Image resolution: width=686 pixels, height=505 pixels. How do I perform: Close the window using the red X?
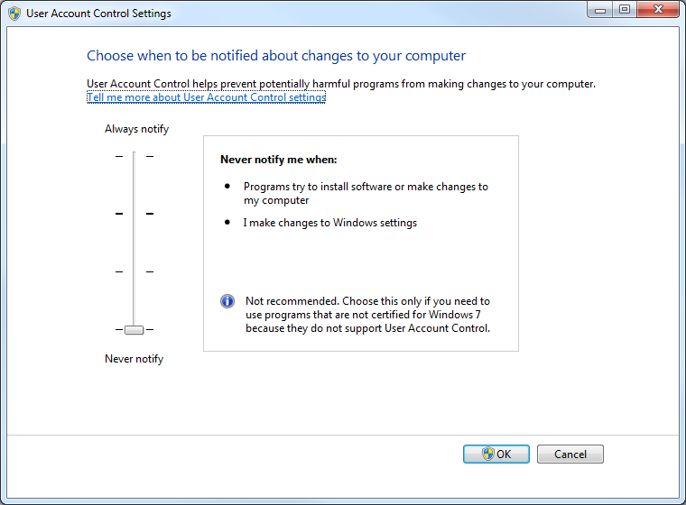point(656,11)
